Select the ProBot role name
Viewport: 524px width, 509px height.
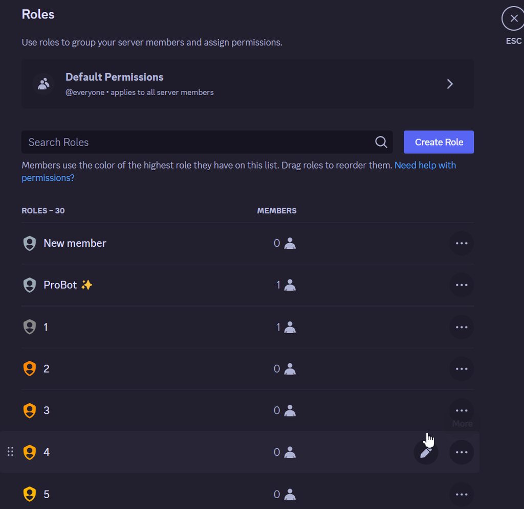click(x=60, y=285)
